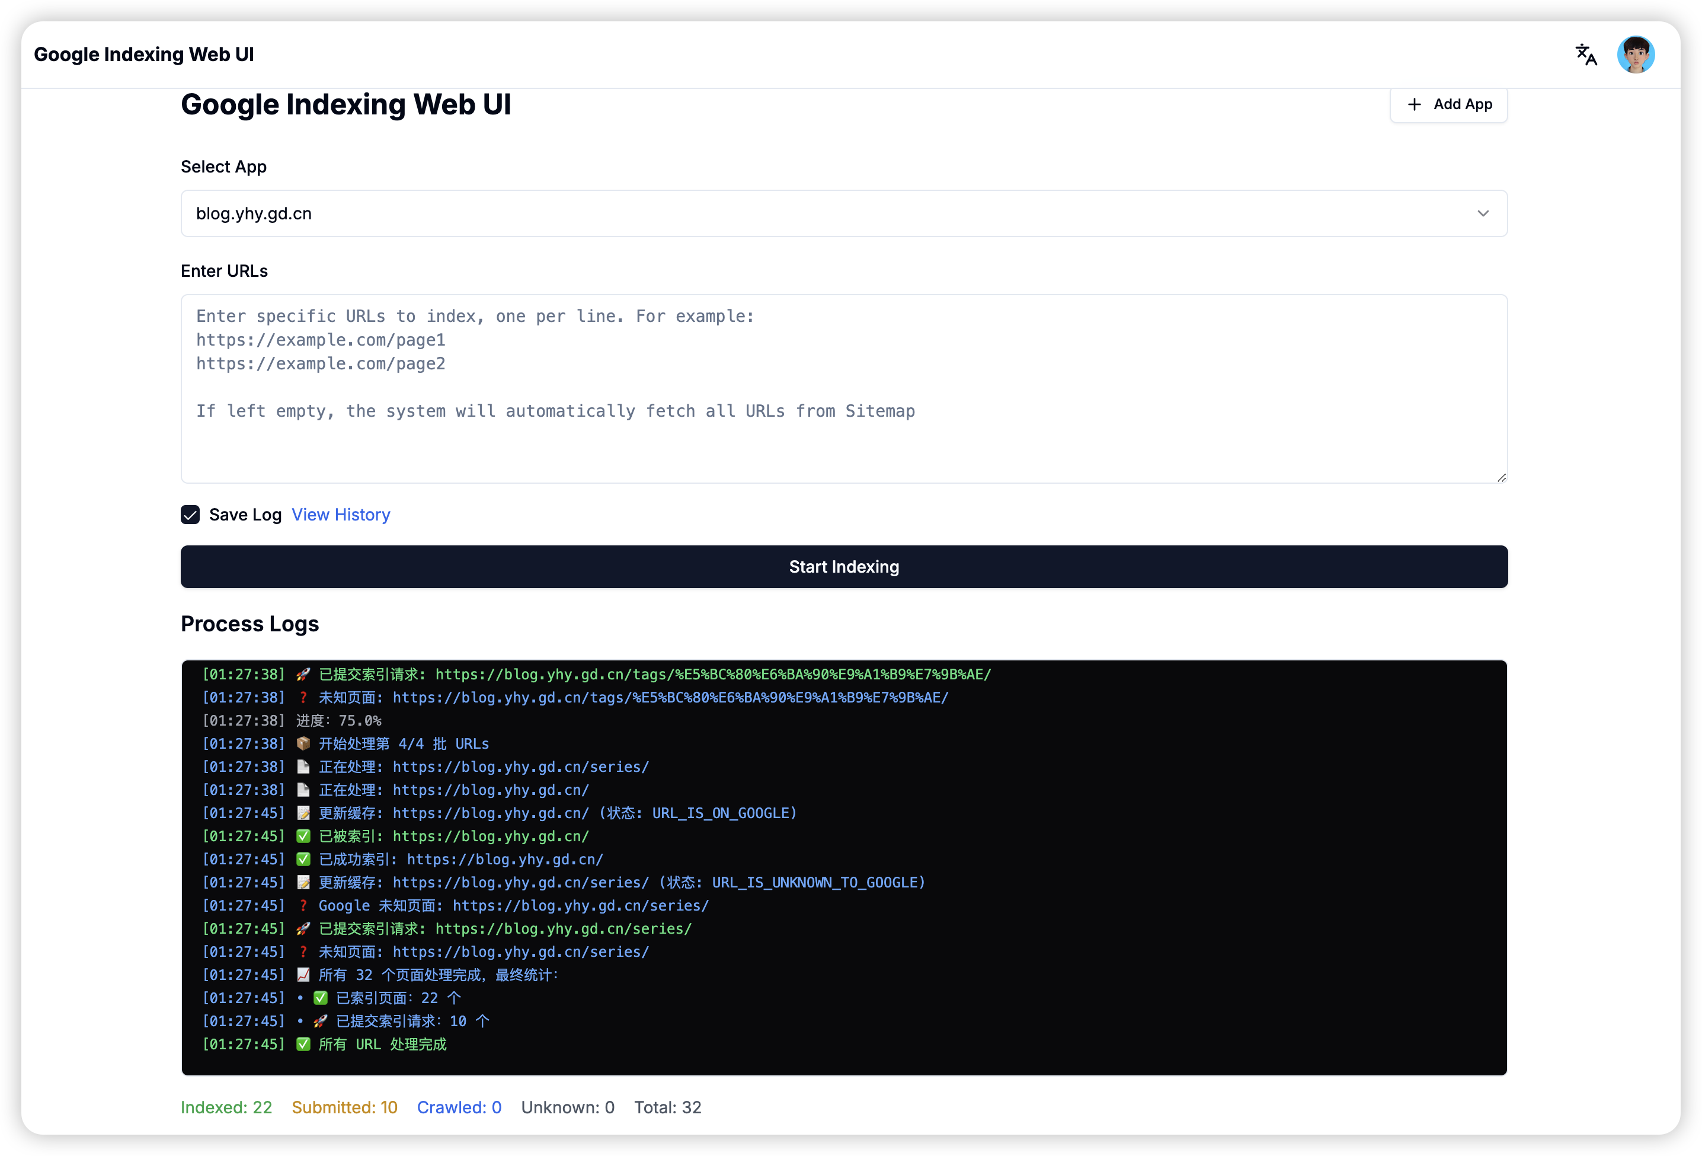The image size is (1702, 1156).
Task: Click the question mark on last 未知页面 series/ line
Action: [x=303, y=952]
